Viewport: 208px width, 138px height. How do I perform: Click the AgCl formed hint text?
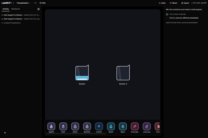coord(182,23)
